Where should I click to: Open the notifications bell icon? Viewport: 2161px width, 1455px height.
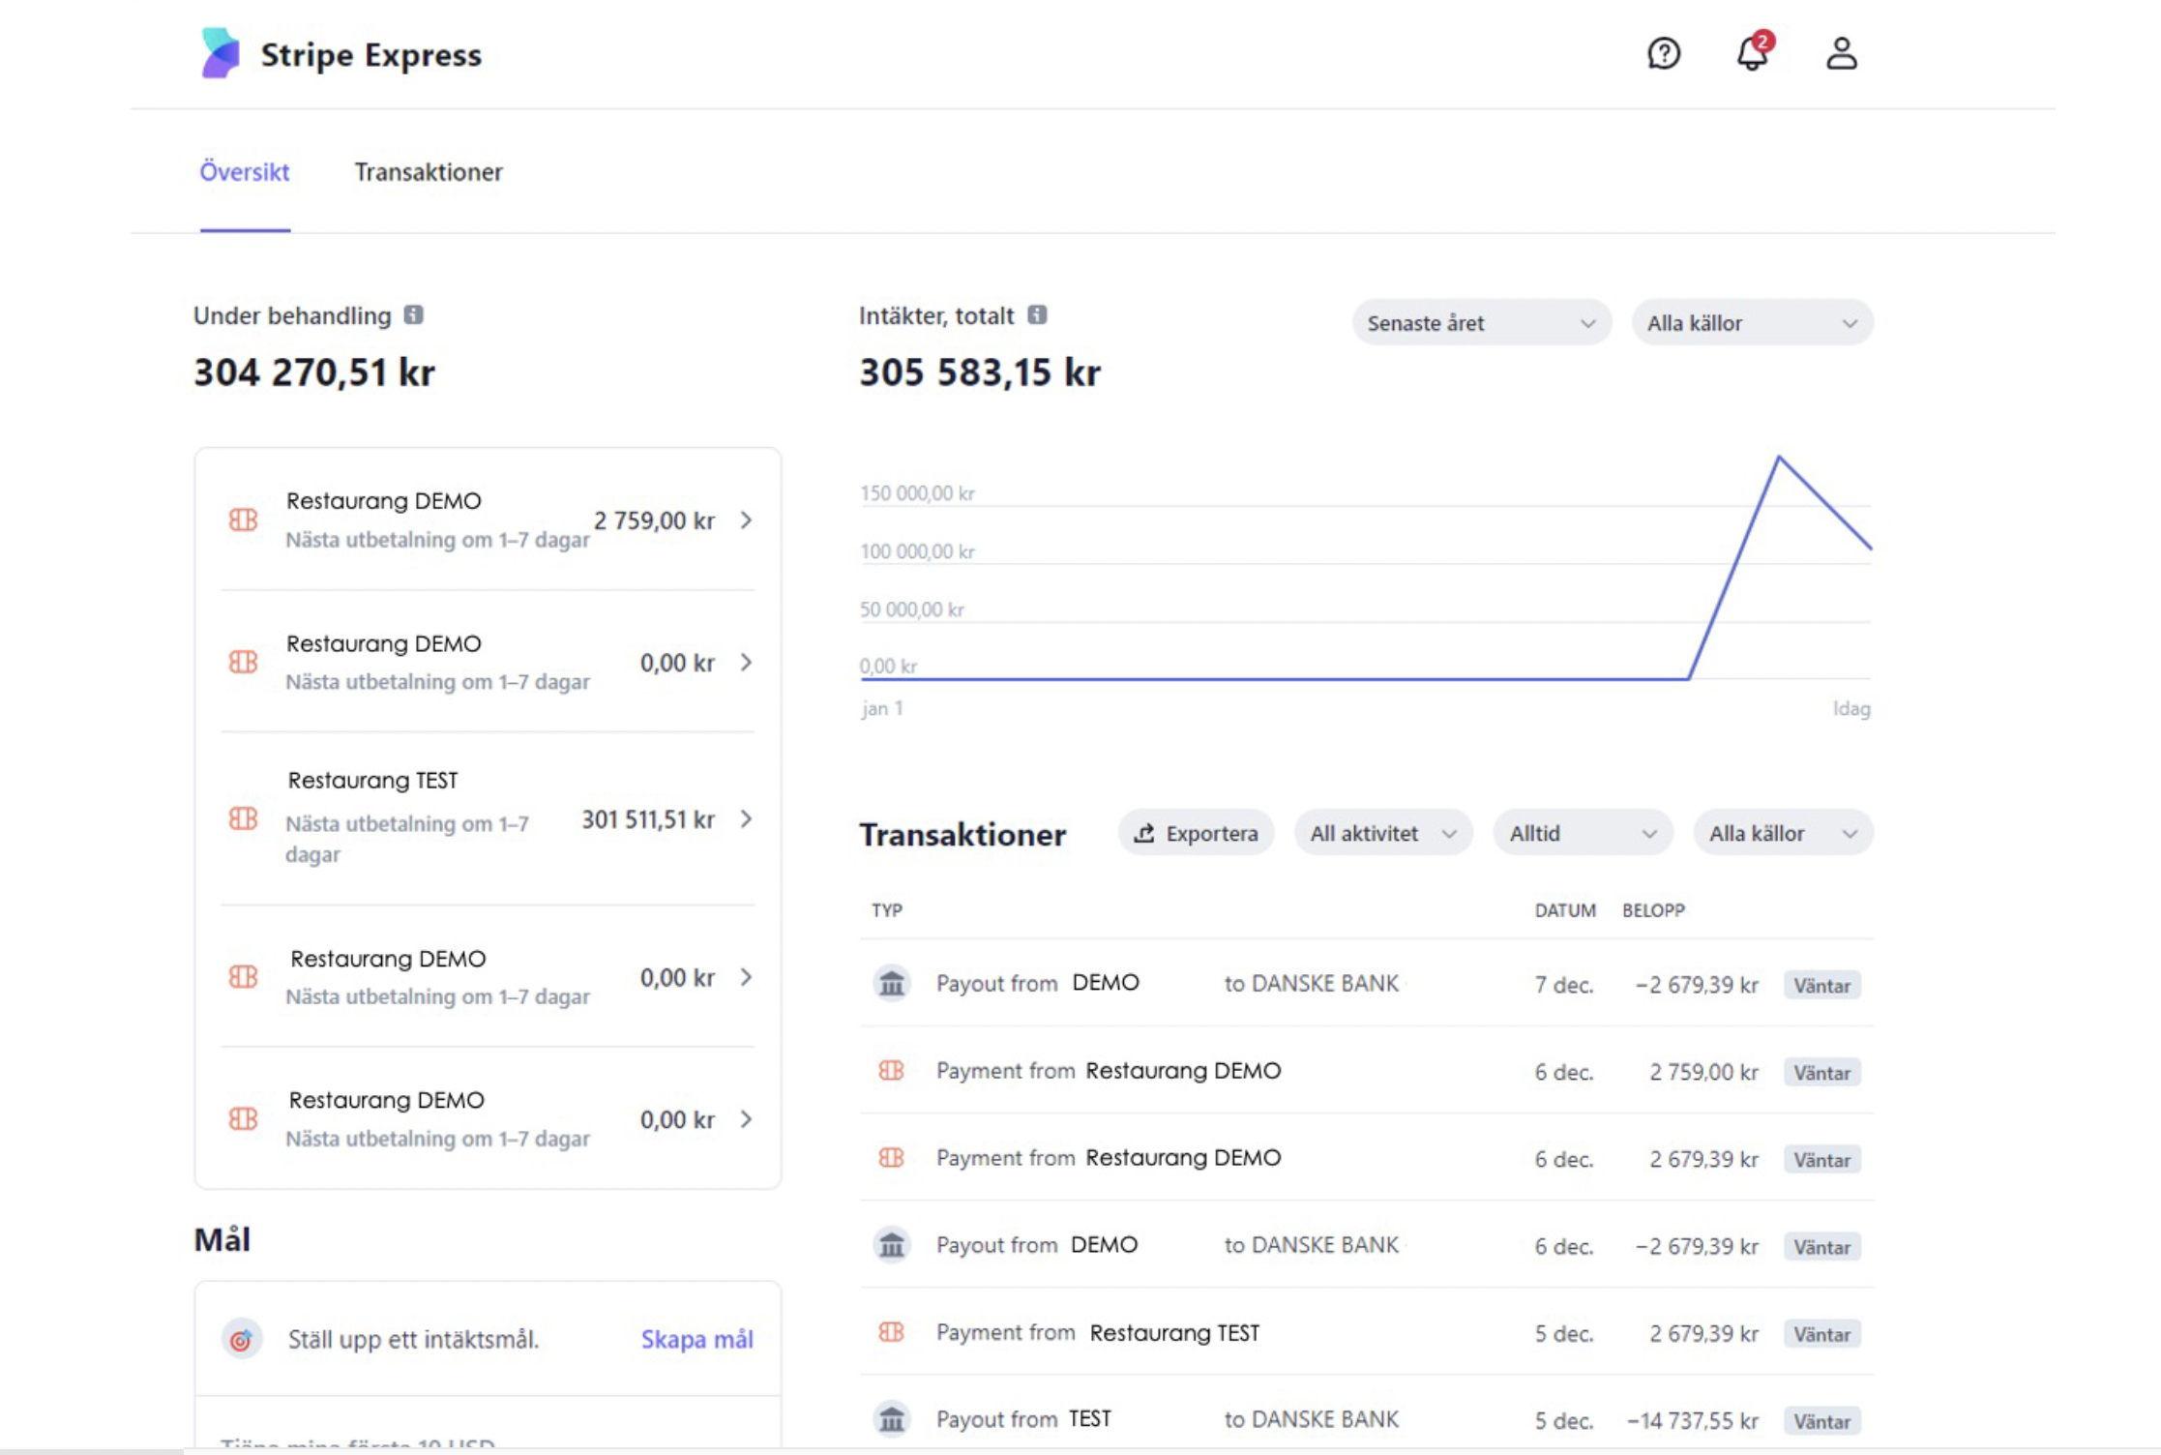coord(1753,53)
